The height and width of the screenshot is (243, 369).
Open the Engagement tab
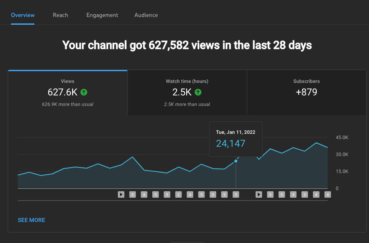(x=102, y=15)
